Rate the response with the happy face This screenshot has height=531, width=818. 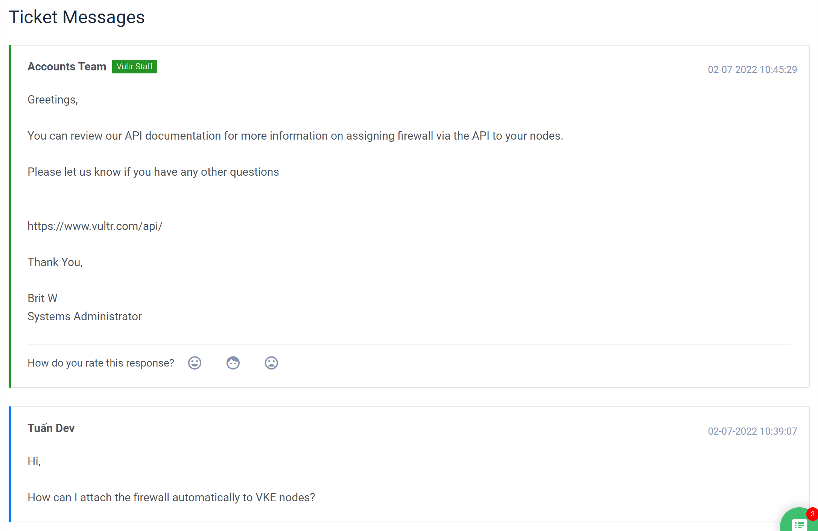195,363
